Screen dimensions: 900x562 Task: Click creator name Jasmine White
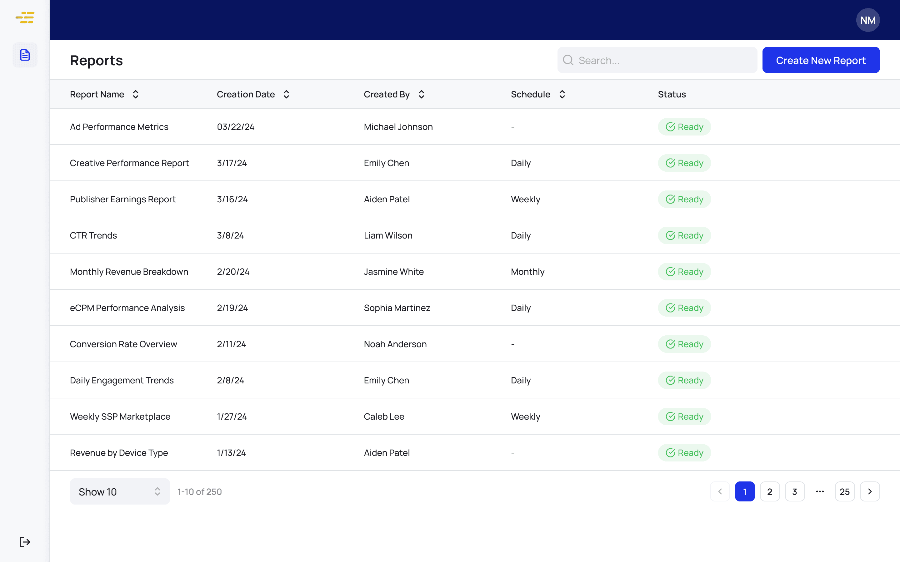pos(394,272)
